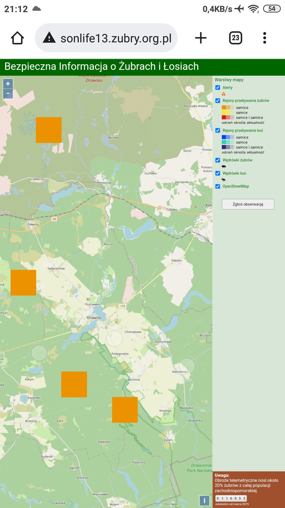The image size is (285, 508).
Task: Tap the browser home icon
Action: (17, 38)
